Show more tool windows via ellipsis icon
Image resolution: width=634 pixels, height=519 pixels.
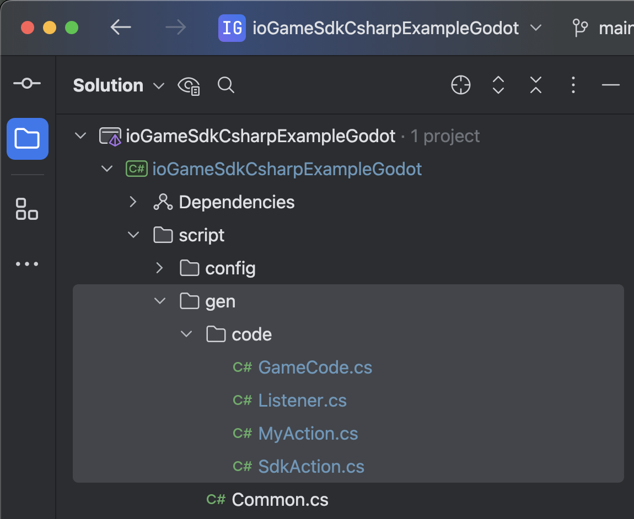point(26,264)
